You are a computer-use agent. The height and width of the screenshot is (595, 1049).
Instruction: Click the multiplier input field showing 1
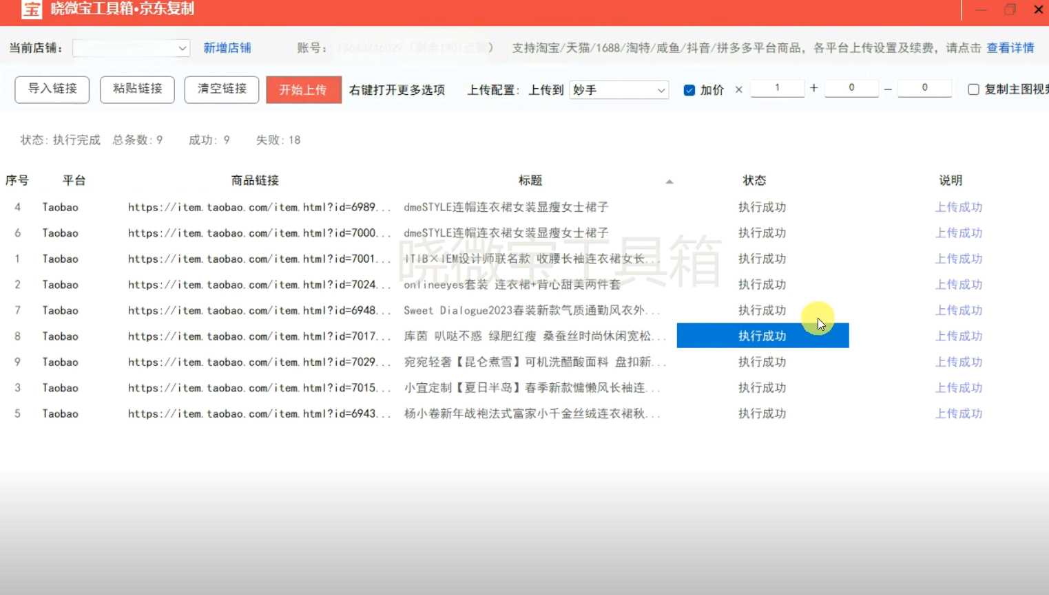point(778,88)
